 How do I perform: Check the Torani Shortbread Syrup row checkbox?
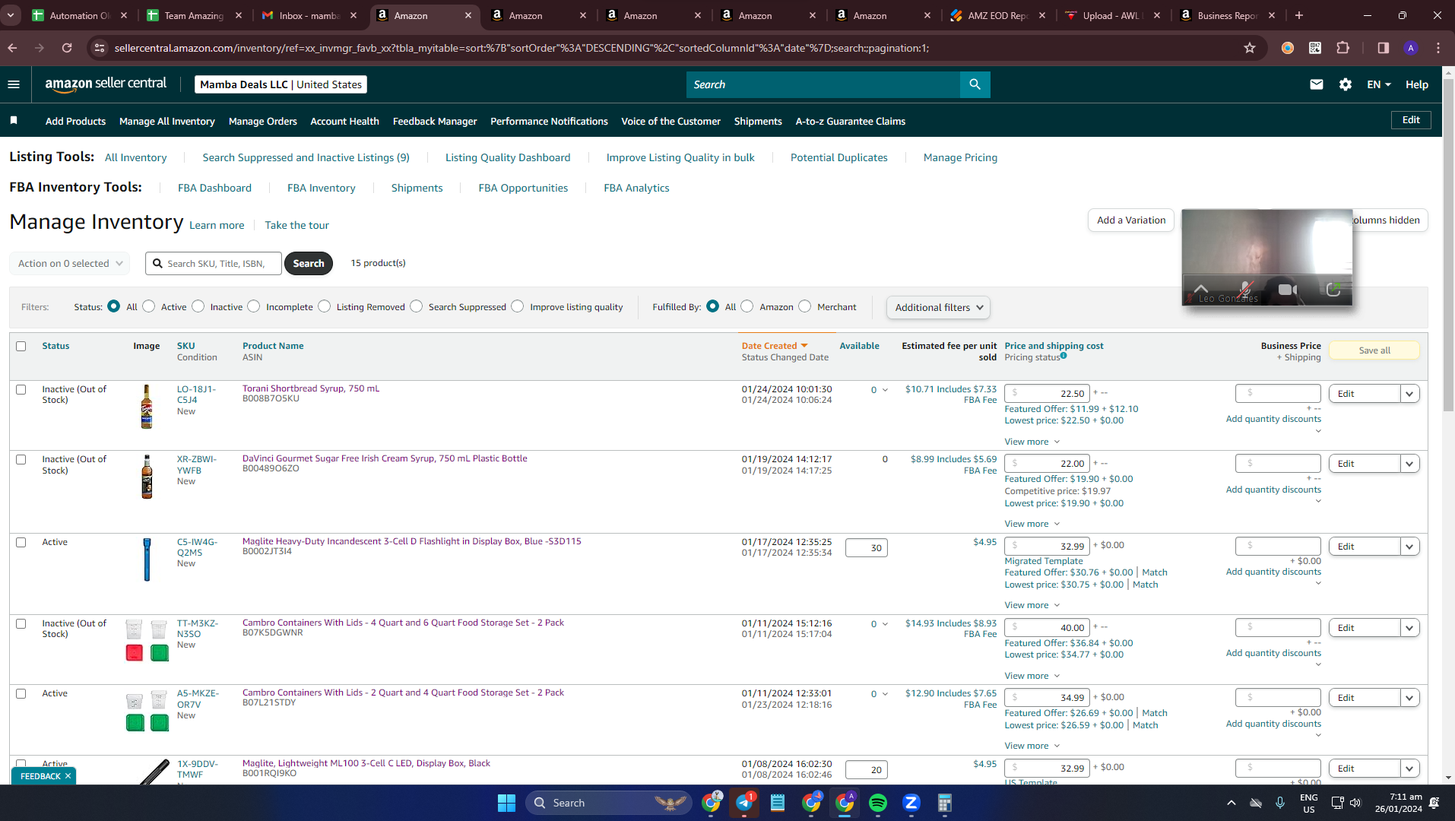[x=21, y=389]
